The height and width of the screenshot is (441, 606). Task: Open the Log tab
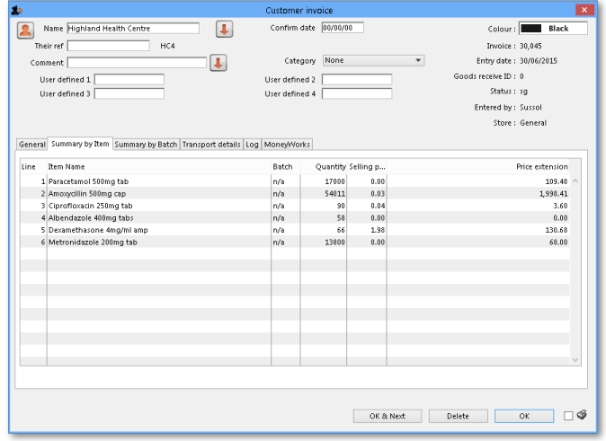click(x=252, y=145)
